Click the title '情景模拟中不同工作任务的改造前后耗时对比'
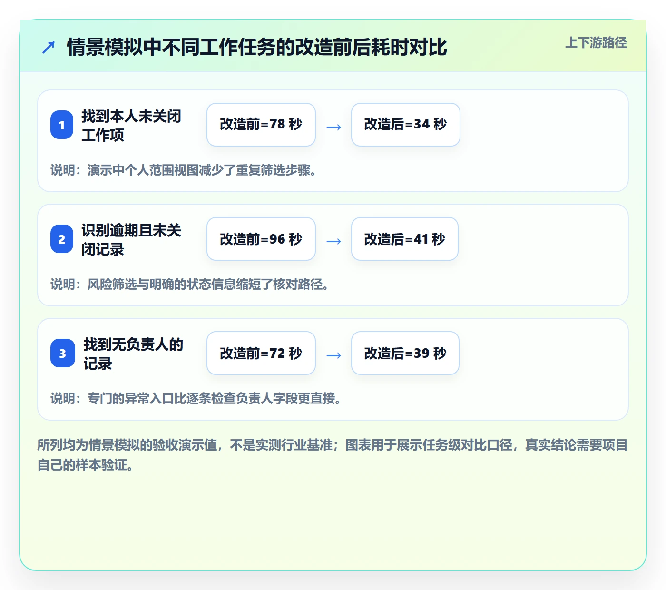 pos(257,47)
